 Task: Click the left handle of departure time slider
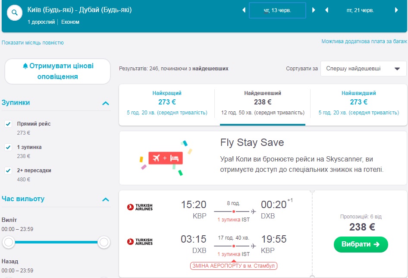click(x=9, y=243)
